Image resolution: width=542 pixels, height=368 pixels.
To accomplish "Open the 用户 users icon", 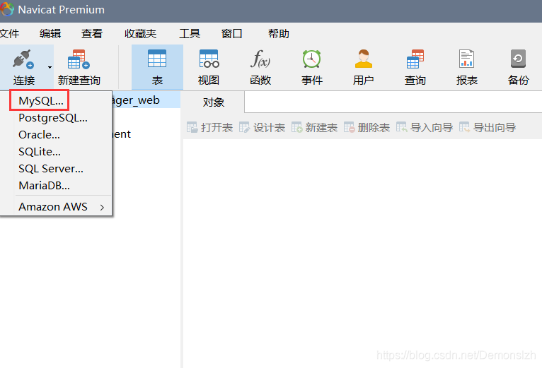I will coord(363,59).
